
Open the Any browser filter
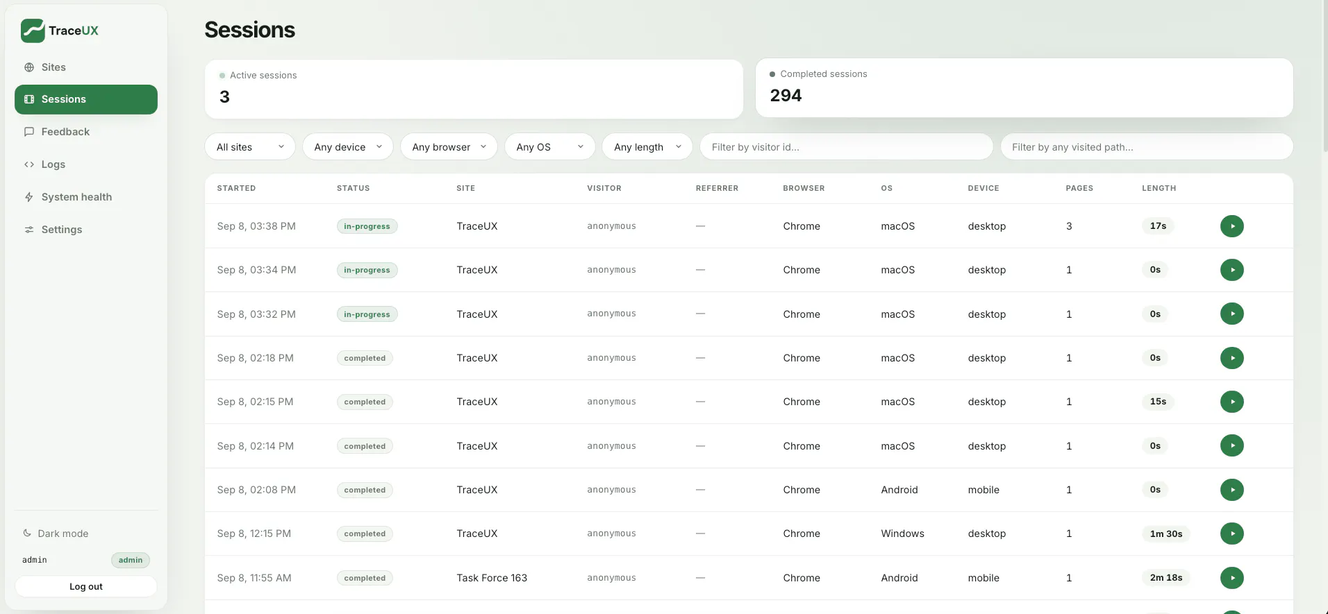449,147
